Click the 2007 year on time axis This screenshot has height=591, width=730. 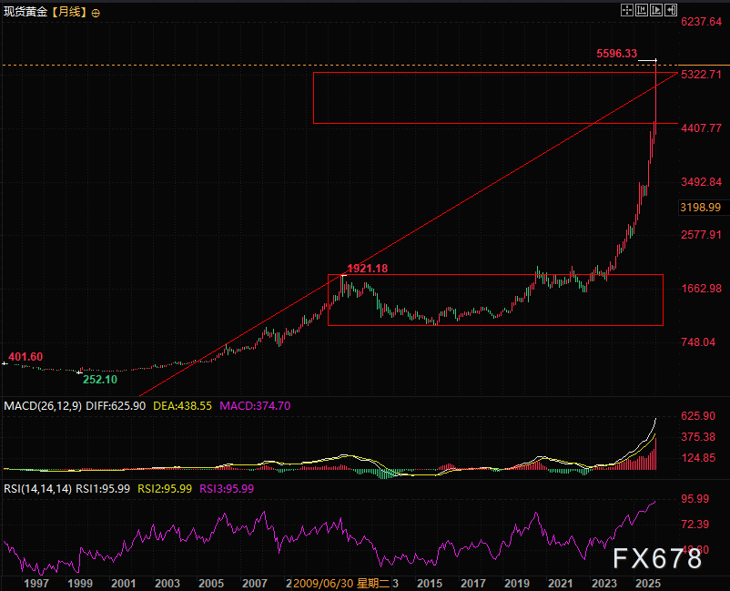point(255,583)
